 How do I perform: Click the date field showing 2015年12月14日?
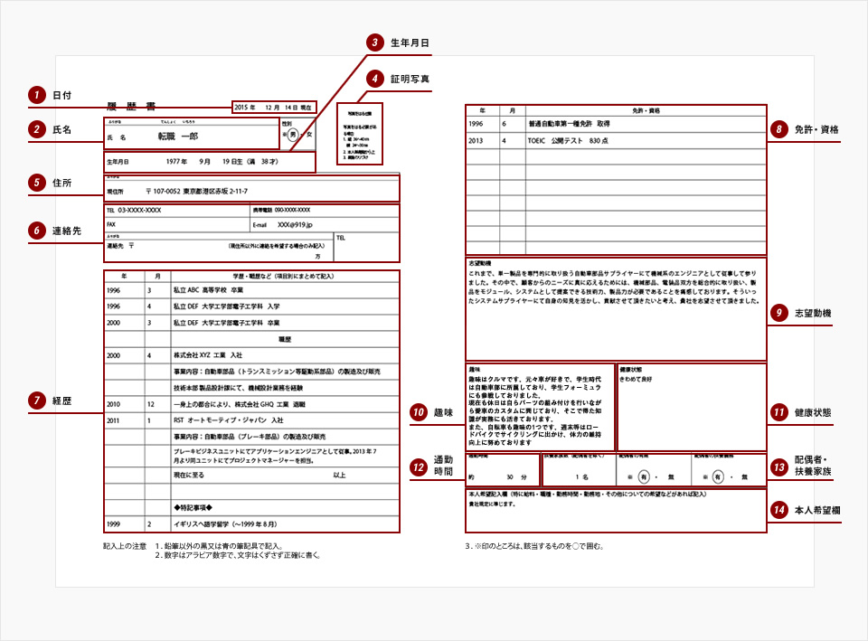pyautogui.click(x=273, y=107)
